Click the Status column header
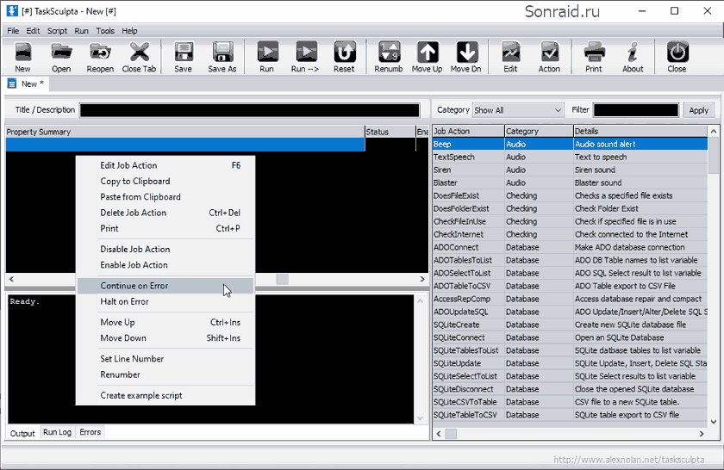This screenshot has height=470, width=724. pos(390,132)
